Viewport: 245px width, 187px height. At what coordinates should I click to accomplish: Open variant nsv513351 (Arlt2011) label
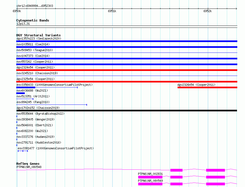point(33,96)
